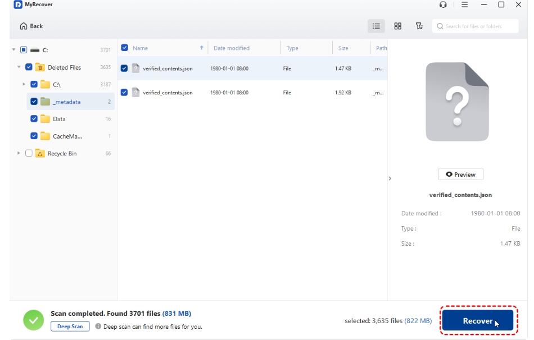
Task: Click the C: drive icon
Action: (x=35, y=50)
